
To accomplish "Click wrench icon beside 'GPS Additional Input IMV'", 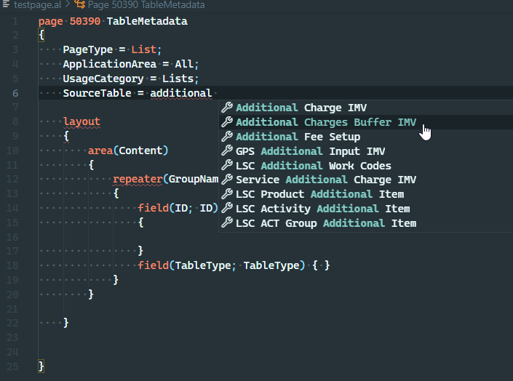I will (227, 150).
